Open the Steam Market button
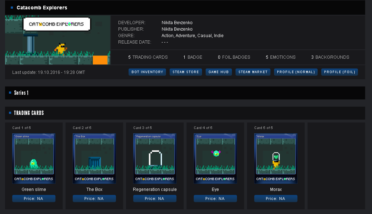Image resolution: width=372 pixels, height=214 pixels. tap(253, 72)
